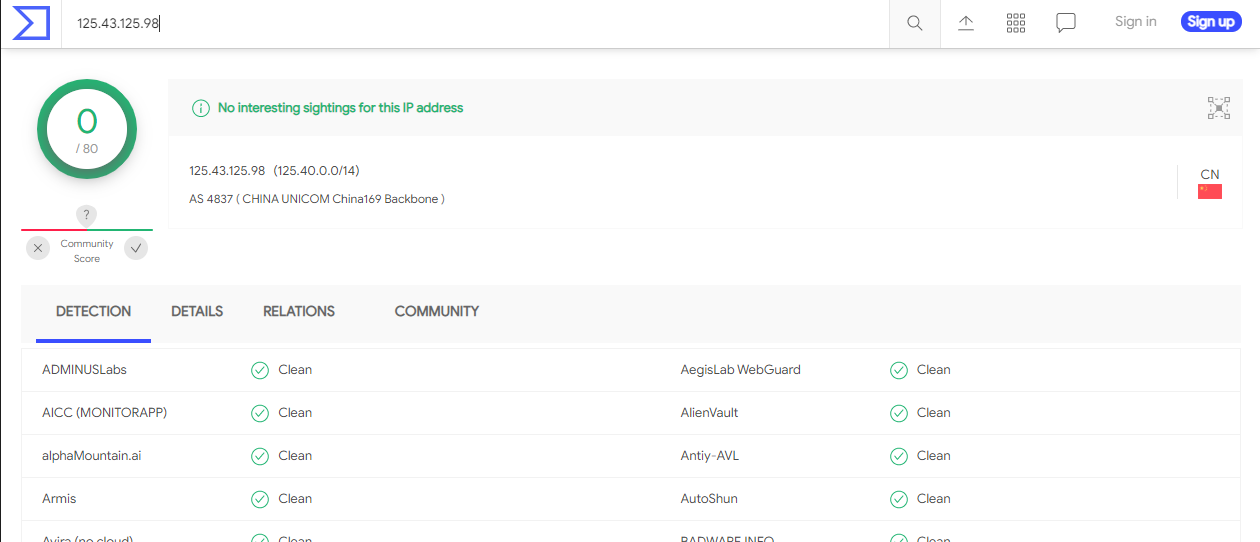Click the Sign in link

coord(1135,22)
